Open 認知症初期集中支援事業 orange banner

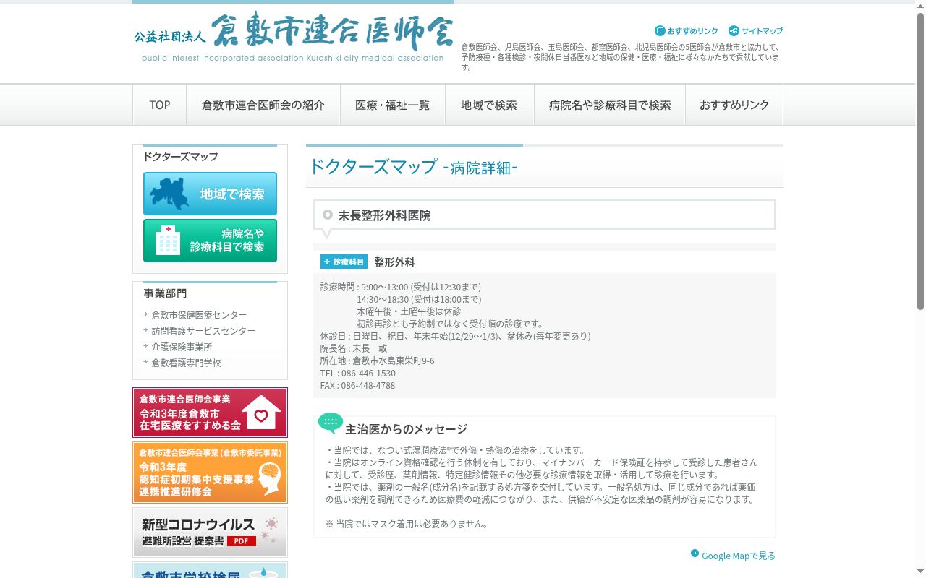[210, 473]
